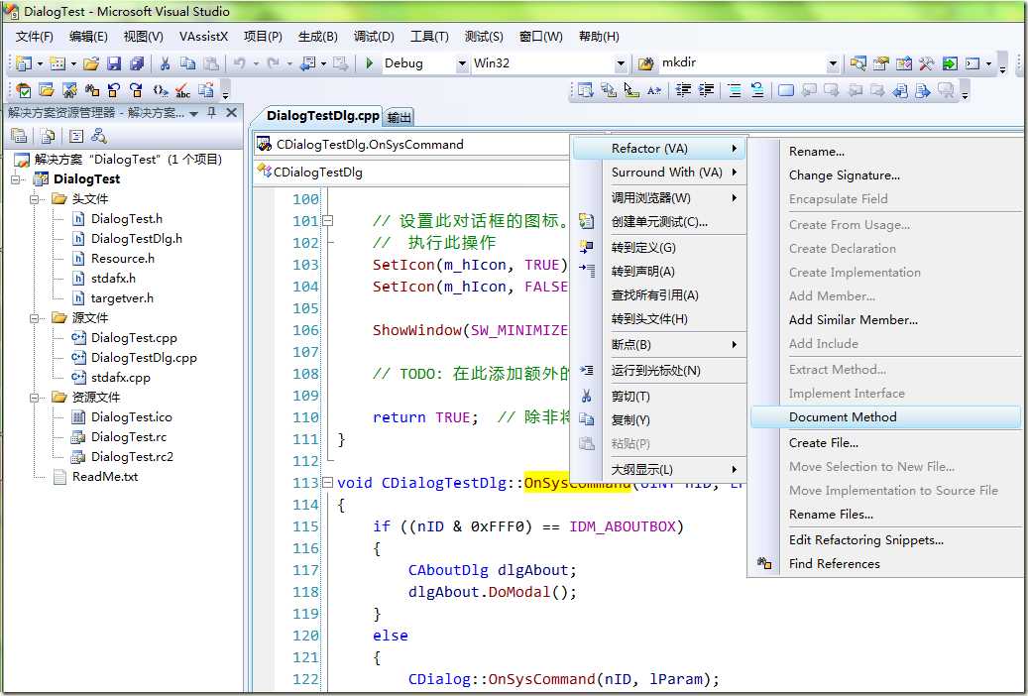The width and height of the screenshot is (1028, 696).
Task: Click the green Start Page icon
Action: [x=950, y=63]
